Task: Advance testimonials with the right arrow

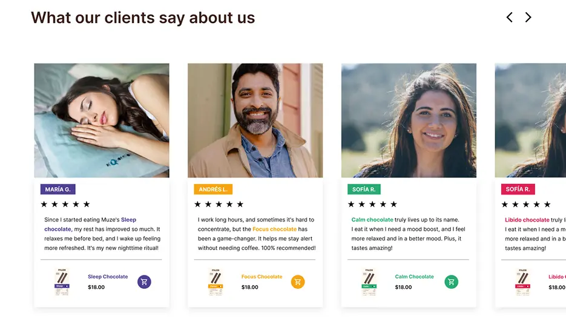Action: point(528,18)
